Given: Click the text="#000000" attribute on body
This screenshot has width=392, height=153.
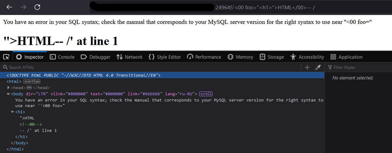Looking at the screenshot, I should (107, 94).
